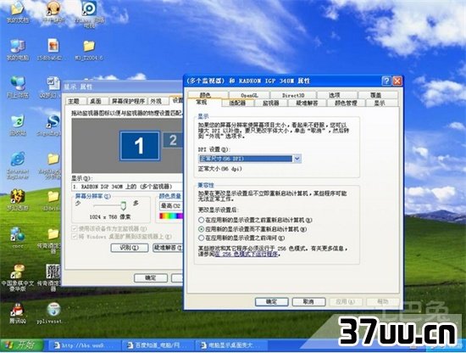Select ask before applying new display settings
Viewport: 466px width, 353px height.
coord(201,238)
